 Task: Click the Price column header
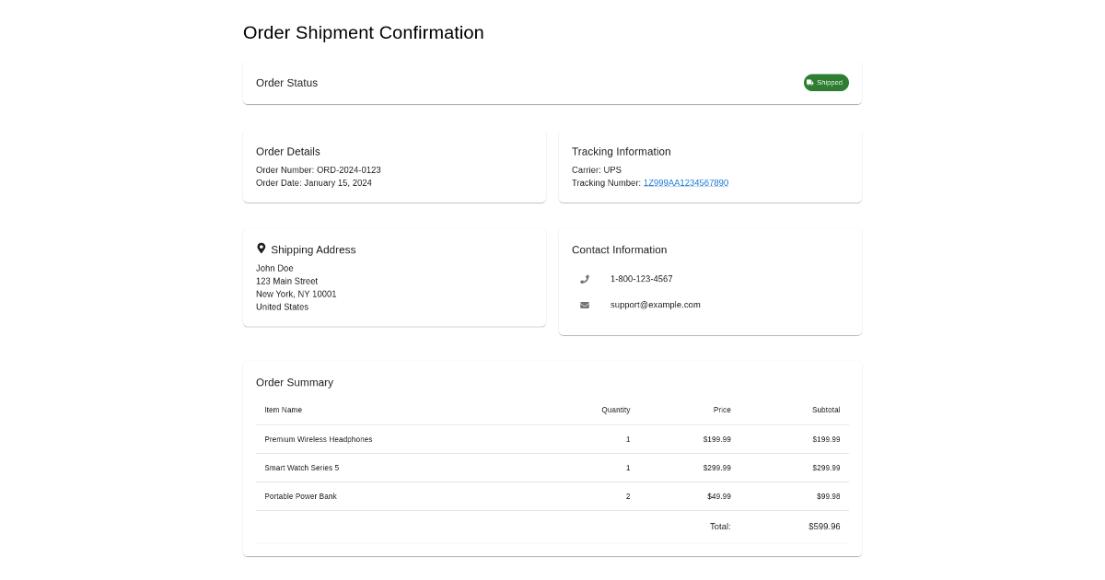(722, 410)
